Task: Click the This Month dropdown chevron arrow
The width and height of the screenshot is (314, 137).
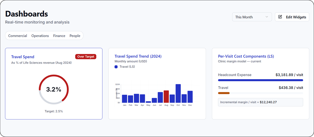Action: coord(267,17)
